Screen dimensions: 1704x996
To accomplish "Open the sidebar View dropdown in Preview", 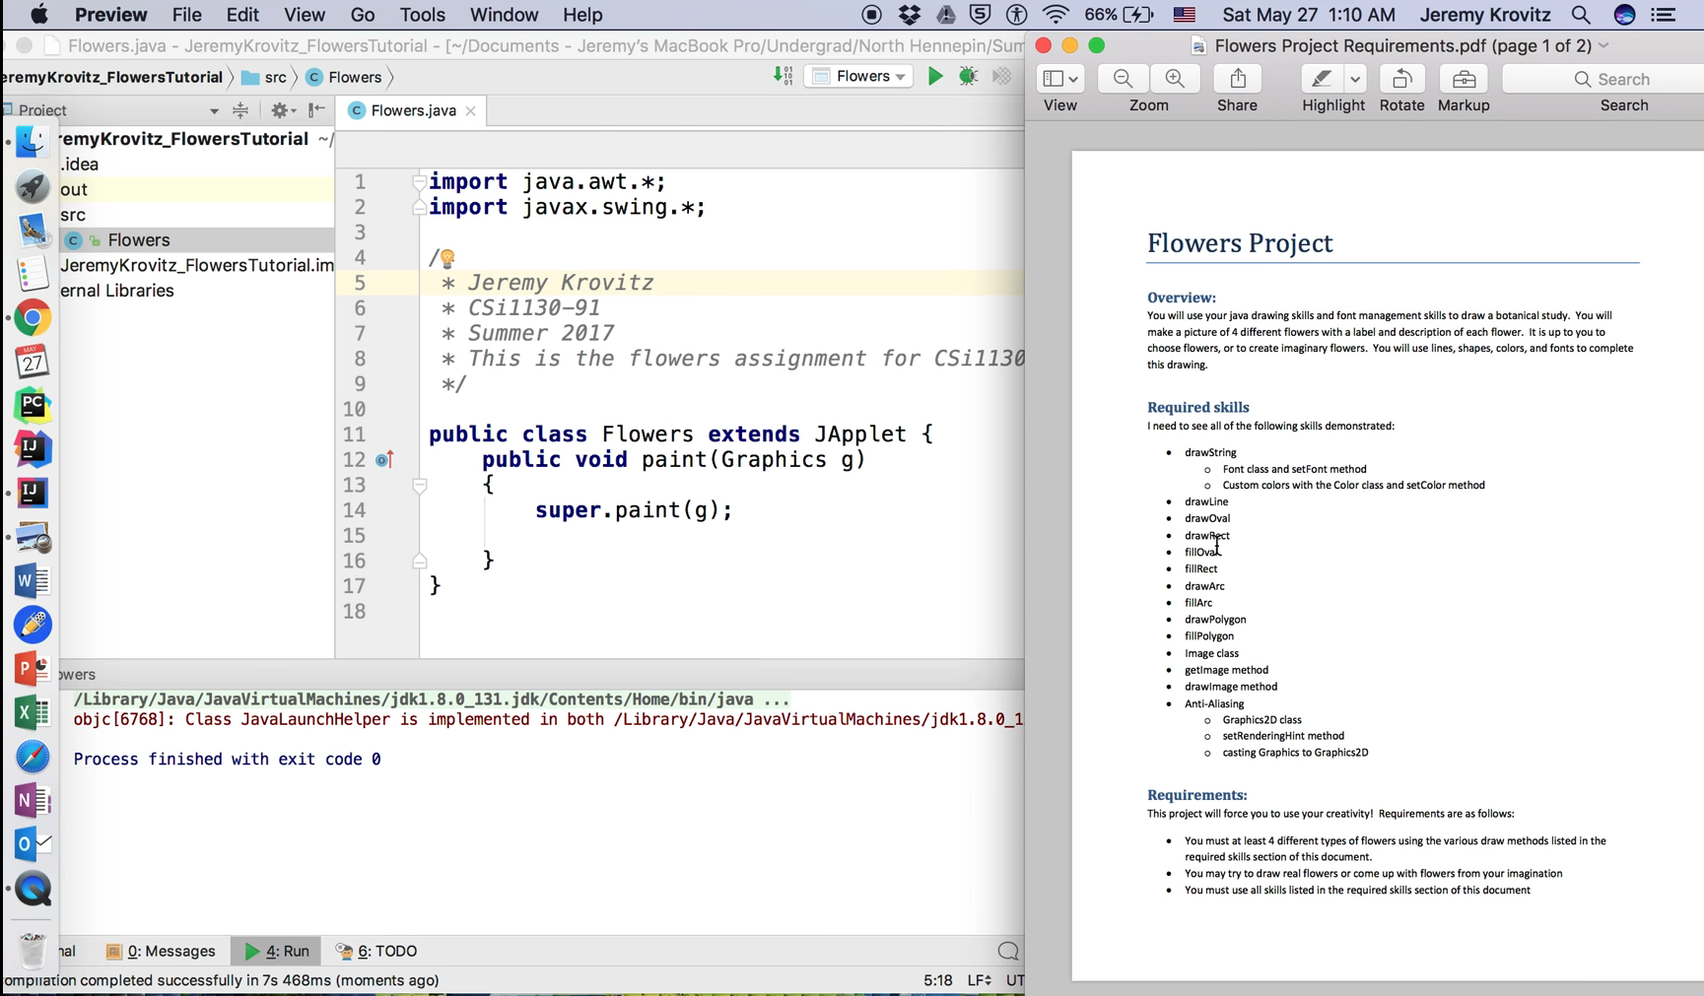I will click(1060, 79).
